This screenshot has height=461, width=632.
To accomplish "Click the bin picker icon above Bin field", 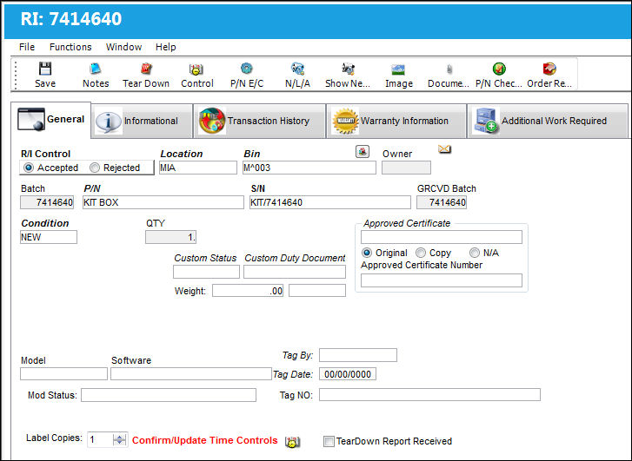I will pyautogui.click(x=363, y=152).
